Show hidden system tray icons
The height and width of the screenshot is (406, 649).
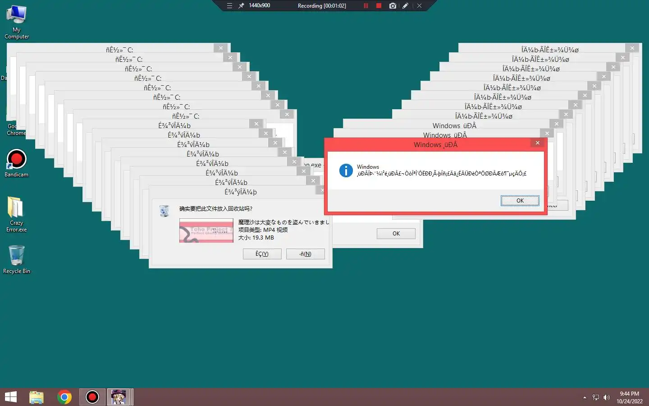585,397
